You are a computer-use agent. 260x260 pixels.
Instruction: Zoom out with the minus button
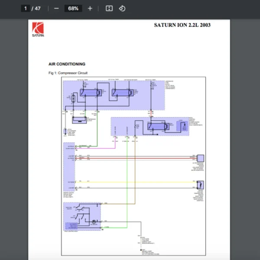[x=56, y=9]
